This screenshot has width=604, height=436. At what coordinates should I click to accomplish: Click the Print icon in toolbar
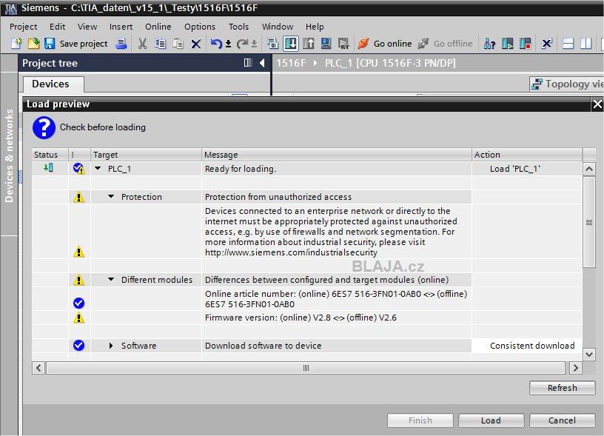pyautogui.click(x=121, y=44)
